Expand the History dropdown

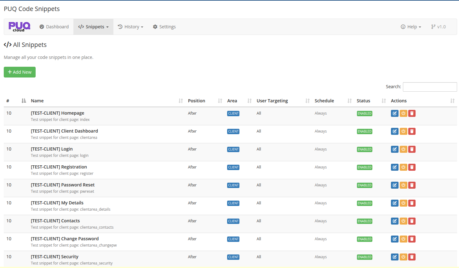click(x=130, y=27)
